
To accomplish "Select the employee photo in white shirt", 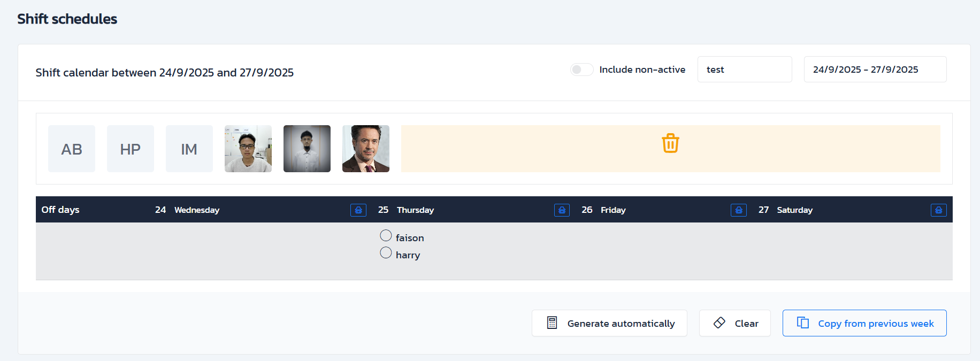I will tap(307, 149).
